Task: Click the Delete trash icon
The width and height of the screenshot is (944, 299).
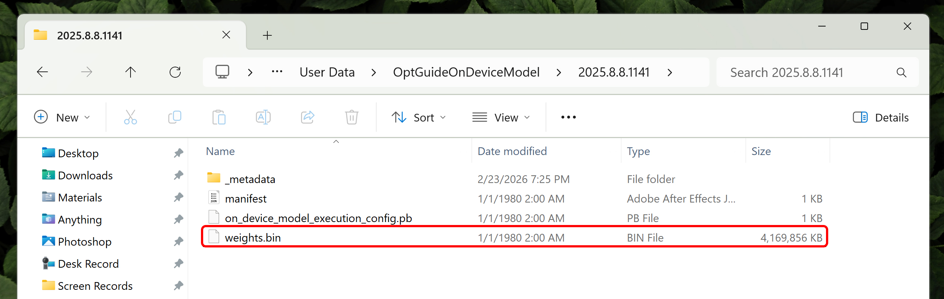Action: click(x=352, y=117)
